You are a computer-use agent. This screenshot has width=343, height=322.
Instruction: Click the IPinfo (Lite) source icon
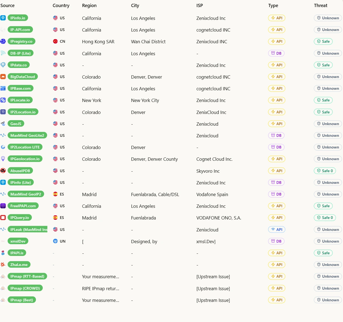pyautogui.click(x=3, y=182)
